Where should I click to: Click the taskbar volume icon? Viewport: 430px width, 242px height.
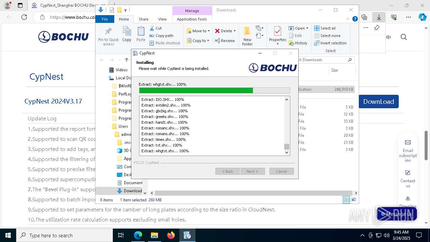pyautogui.click(x=387, y=235)
